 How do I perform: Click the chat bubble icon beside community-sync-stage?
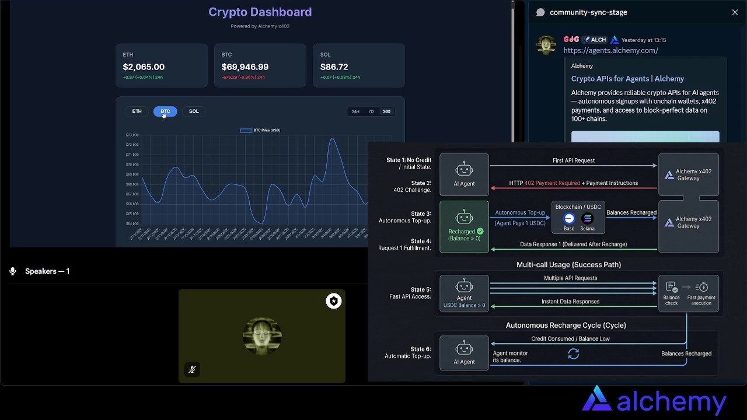pos(540,12)
